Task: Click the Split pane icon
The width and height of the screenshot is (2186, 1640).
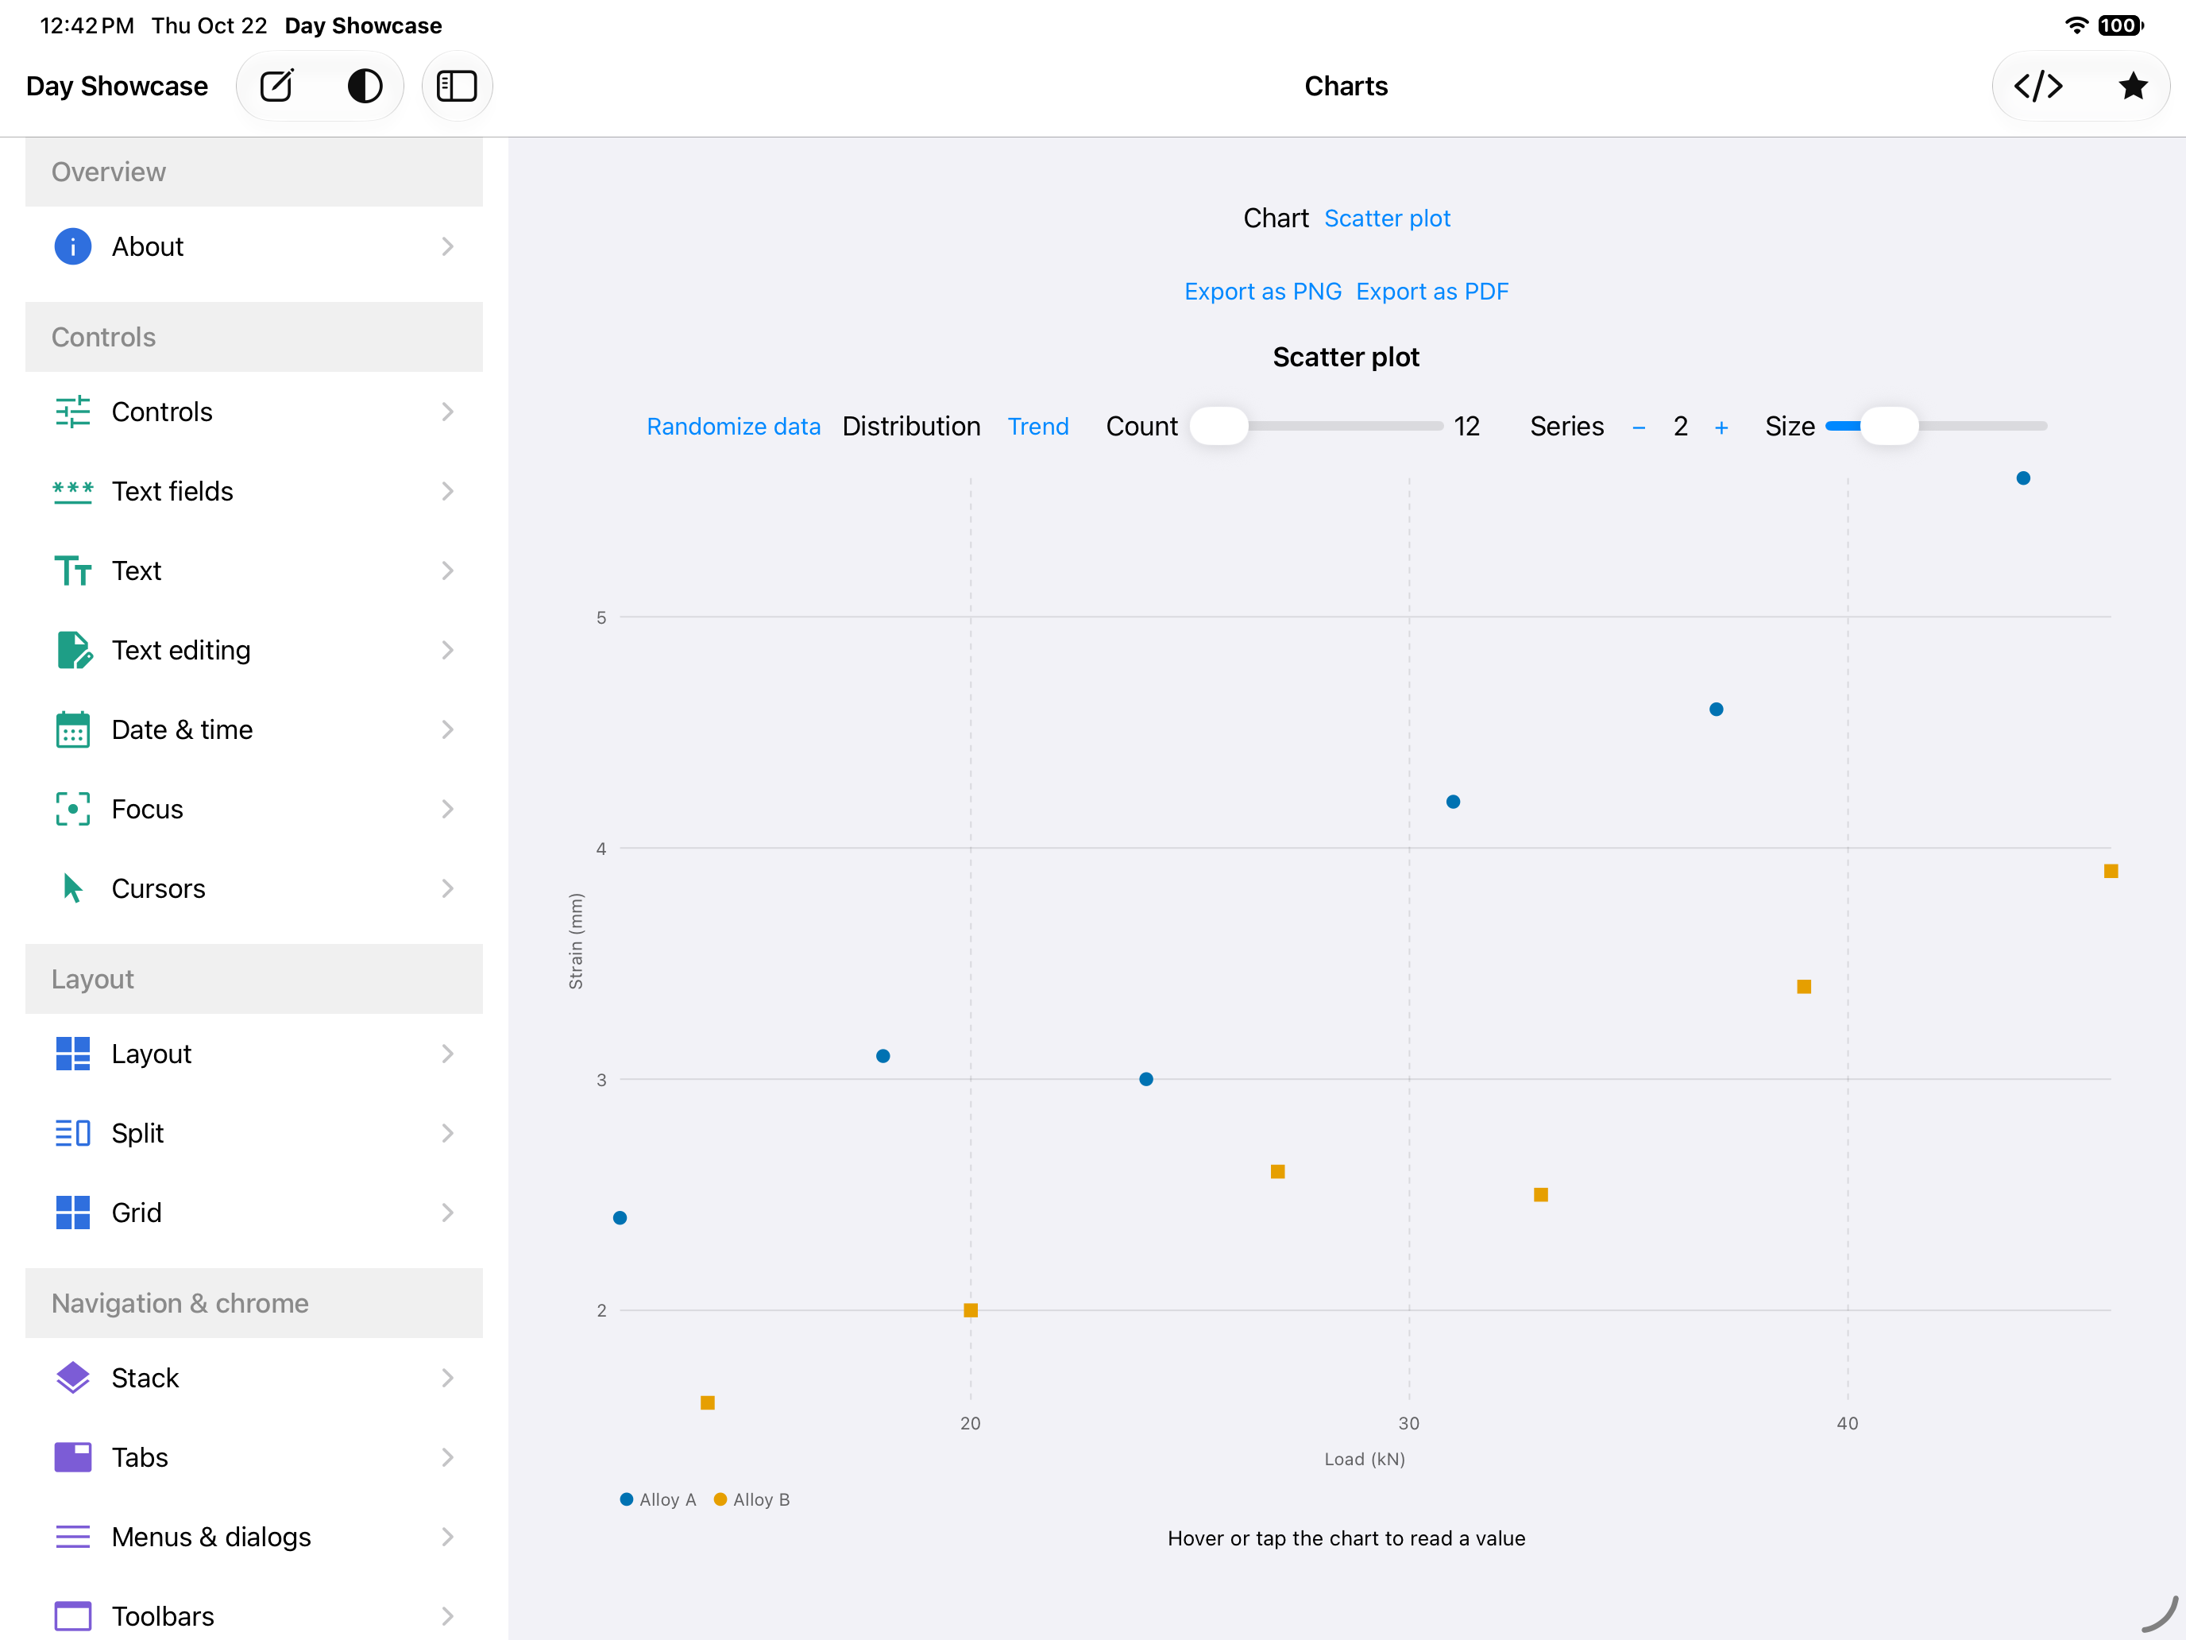Action: [x=72, y=1133]
